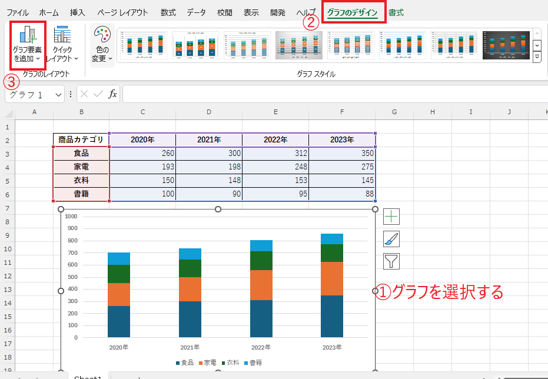Viewport: 548px width, 379px height.
Task: Click column header D
Action: click(x=209, y=112)
